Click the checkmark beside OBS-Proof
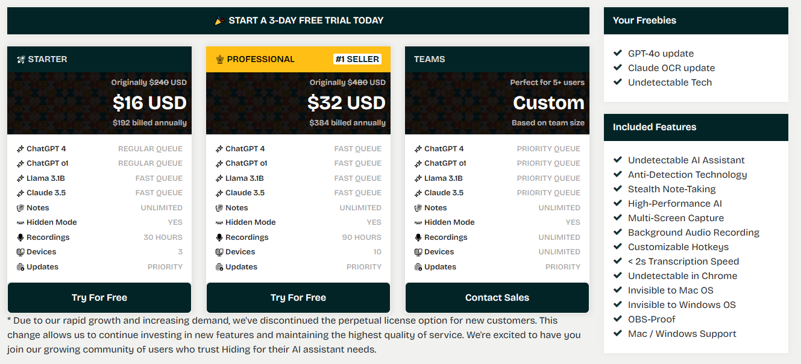This screenshot has width=801, height=364. (617, 319)
